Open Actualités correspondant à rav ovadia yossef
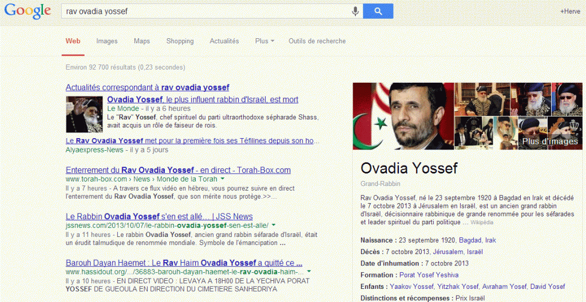 [x=147, y=87]
